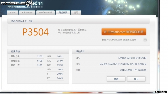Click the GPU row label

[78, 58]
